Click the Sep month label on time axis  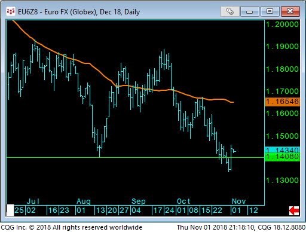[139, 202]
